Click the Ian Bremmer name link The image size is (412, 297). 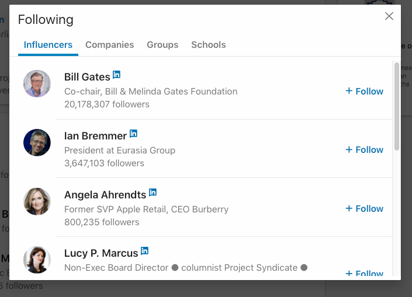[95, 136]
